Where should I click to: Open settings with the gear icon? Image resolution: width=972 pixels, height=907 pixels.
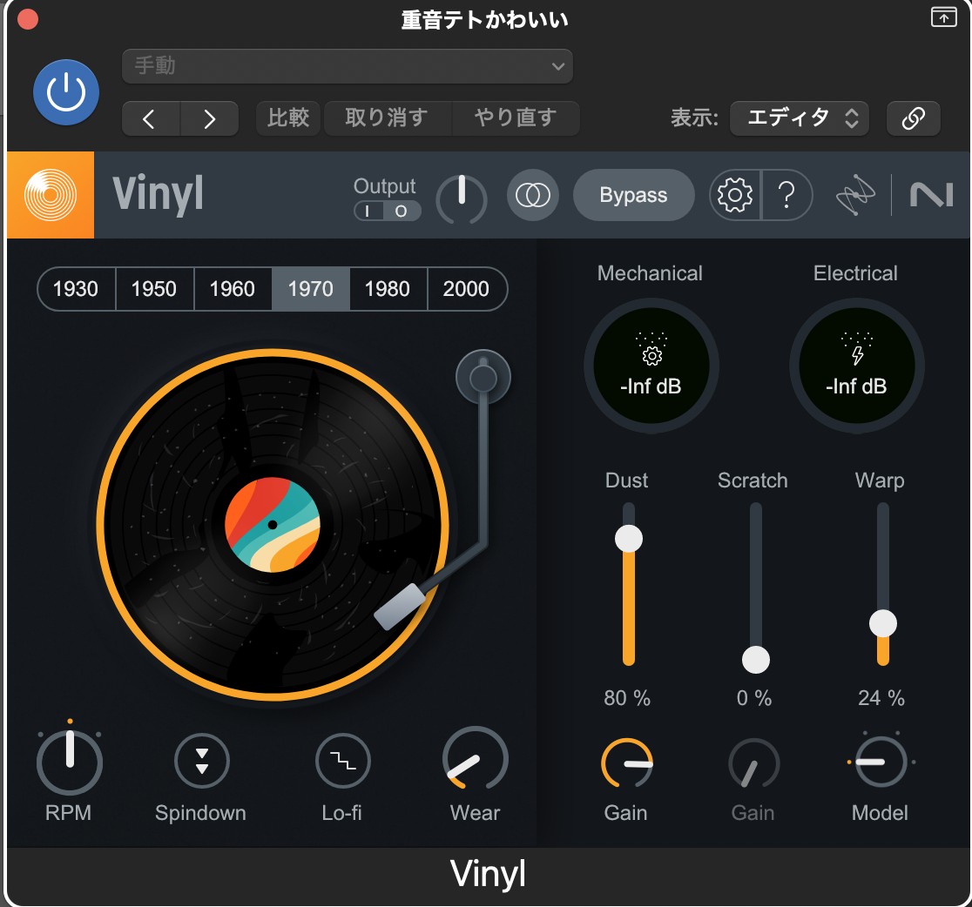[x=734, y=195]
